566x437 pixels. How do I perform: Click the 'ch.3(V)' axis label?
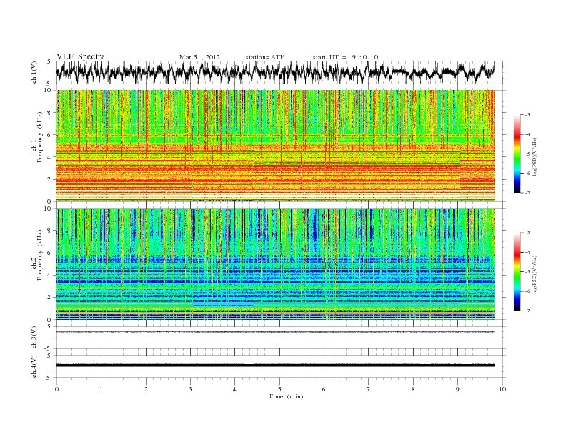34,337
